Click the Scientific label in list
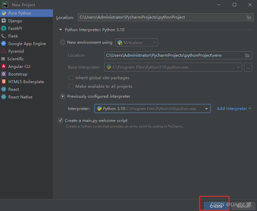257x211 pixels. point(16,59)
